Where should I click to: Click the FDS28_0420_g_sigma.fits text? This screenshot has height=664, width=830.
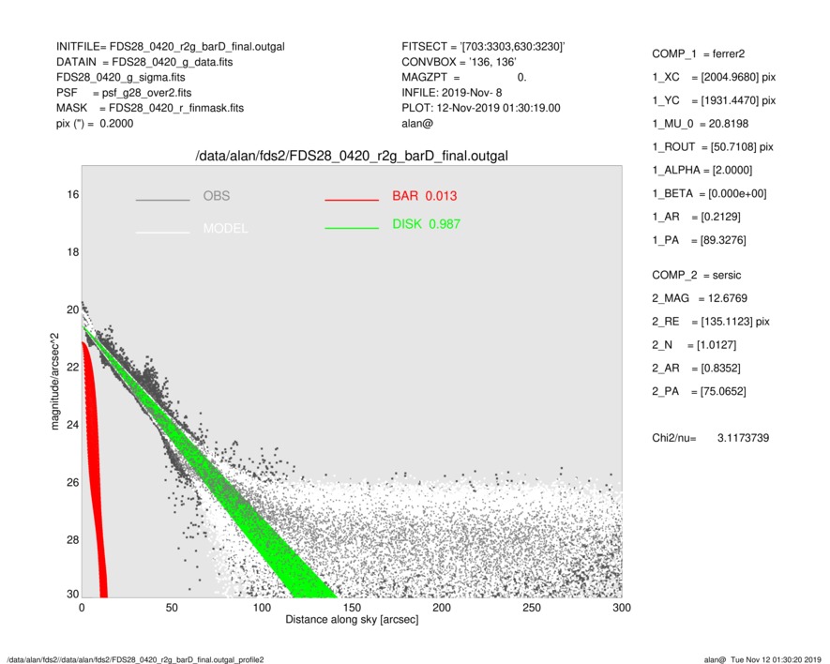(x=121, y=77)
